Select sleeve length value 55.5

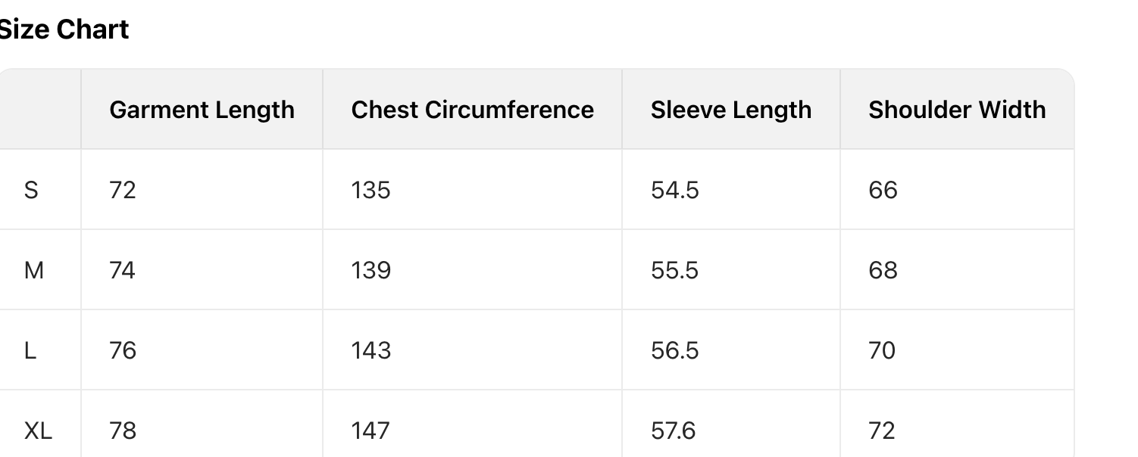[x=674, y=270]
